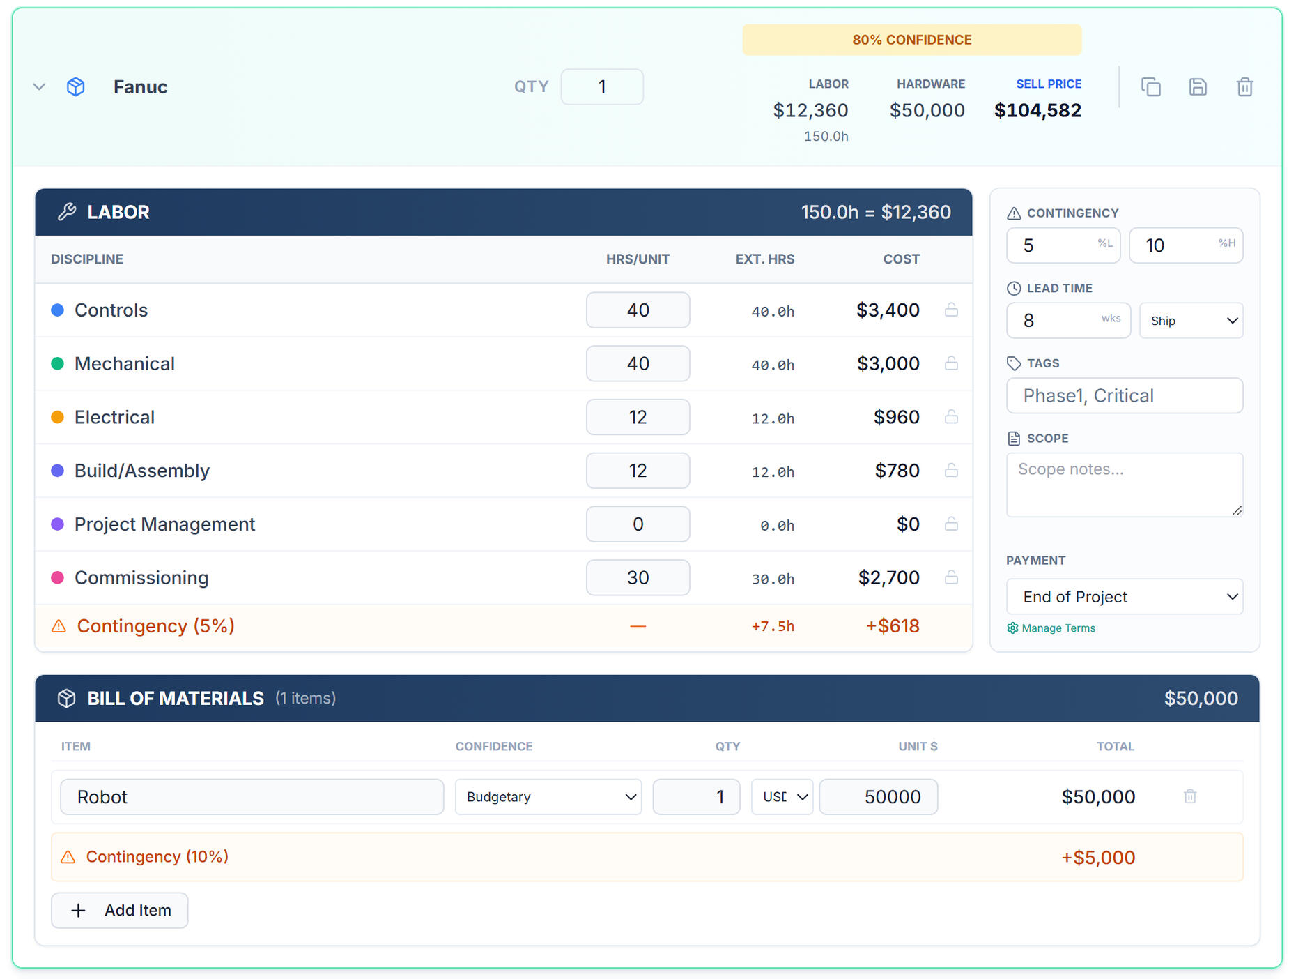Open the USD currency dropdown

tap(782, 797)
